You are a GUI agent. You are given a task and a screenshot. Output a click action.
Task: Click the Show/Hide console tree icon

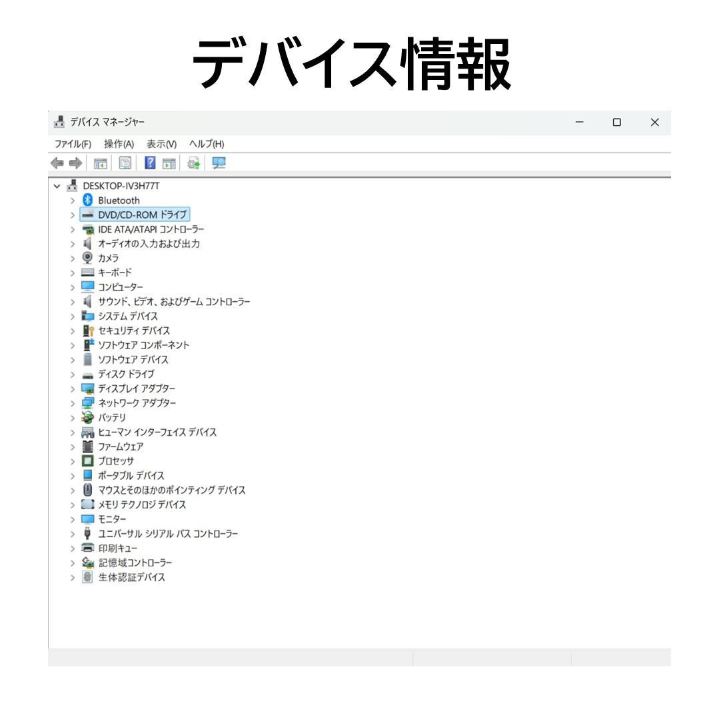point(100,163)
